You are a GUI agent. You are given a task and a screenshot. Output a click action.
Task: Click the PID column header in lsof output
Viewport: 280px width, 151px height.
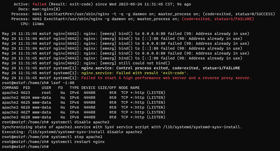click(x=26, y=88)
